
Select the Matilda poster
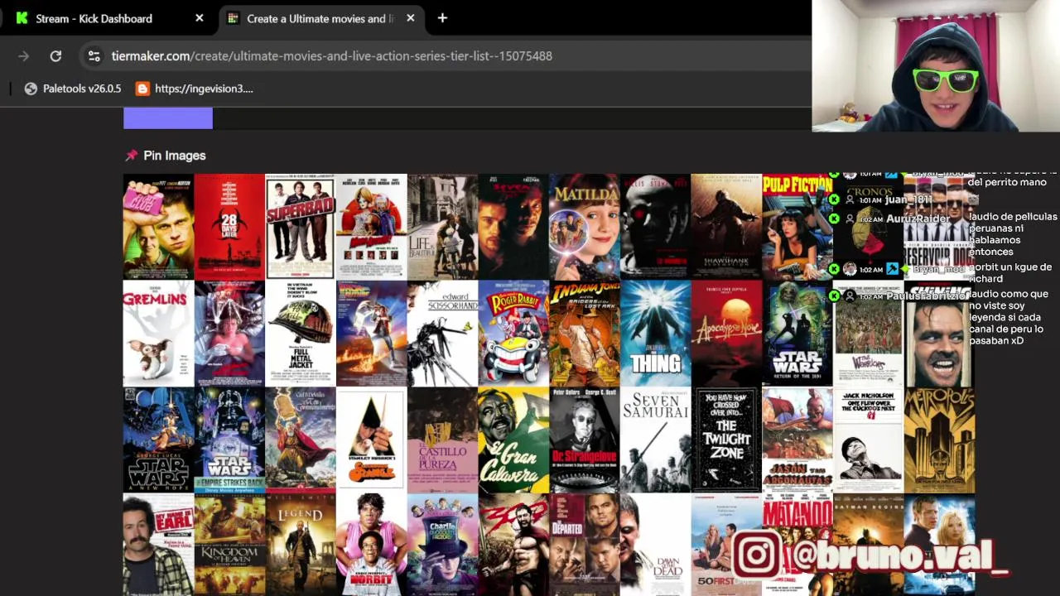point(585,227)
